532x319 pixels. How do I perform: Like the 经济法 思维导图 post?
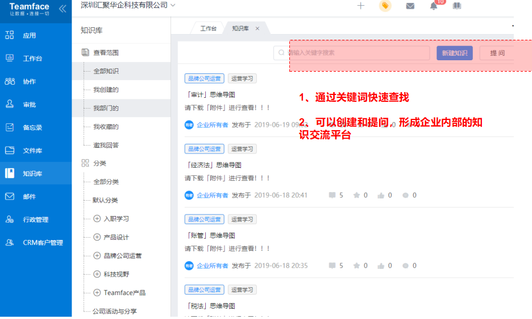381,196
